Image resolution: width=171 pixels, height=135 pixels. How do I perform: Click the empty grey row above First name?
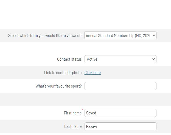tap(86, 99)
